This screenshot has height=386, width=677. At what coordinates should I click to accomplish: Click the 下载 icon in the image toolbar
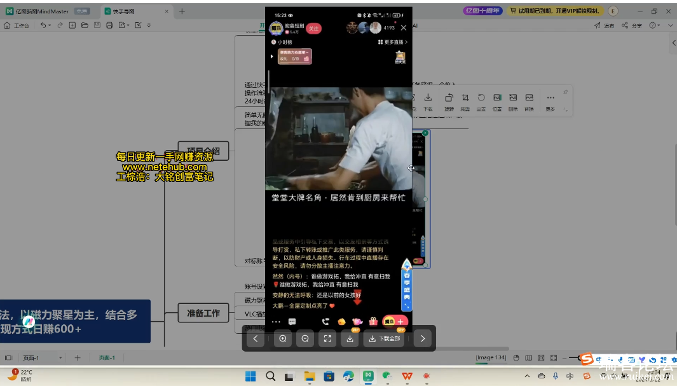(x=428, y=102)
